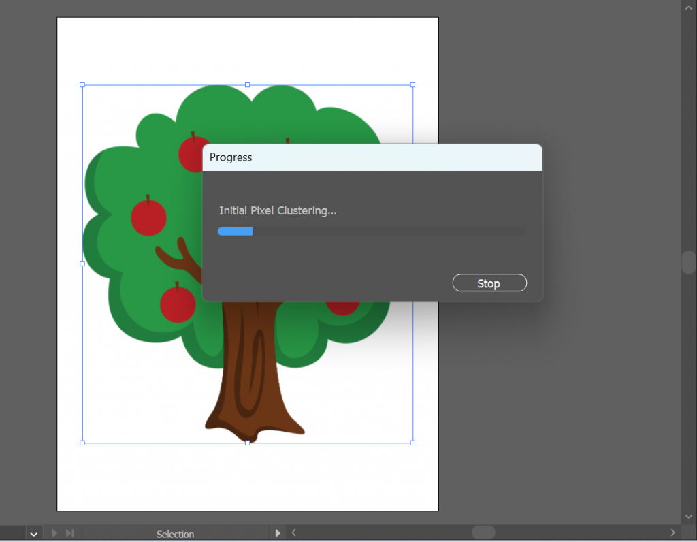The image size is (697, 542).
Task: Click the vertical scrollbar thumb
Action: (x=689, y=262)
